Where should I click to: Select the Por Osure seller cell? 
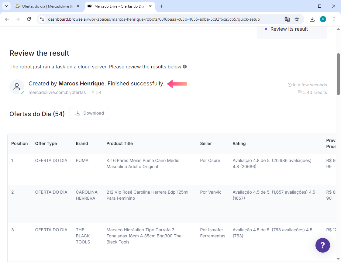210,160
